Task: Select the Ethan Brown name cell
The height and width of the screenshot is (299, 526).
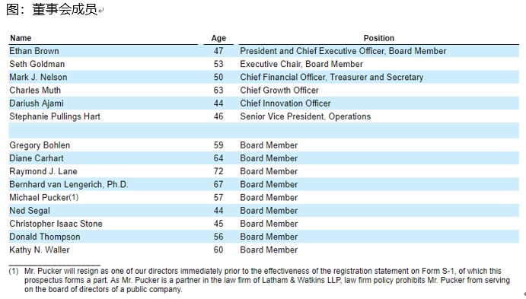Action: 34,51
